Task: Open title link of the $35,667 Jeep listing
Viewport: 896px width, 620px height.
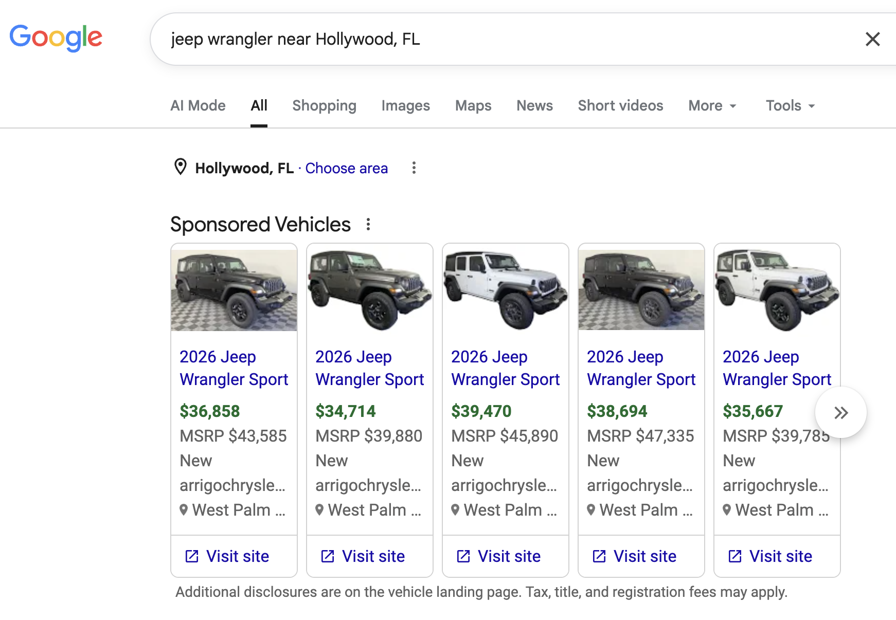Action: [777, 368]
